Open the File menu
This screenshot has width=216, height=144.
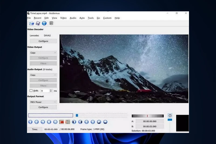pos(29,18)
